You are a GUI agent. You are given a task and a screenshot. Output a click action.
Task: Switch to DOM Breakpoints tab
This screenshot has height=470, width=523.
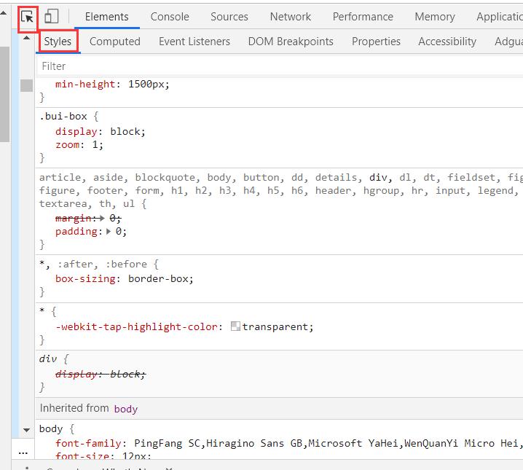click(290, 42)
